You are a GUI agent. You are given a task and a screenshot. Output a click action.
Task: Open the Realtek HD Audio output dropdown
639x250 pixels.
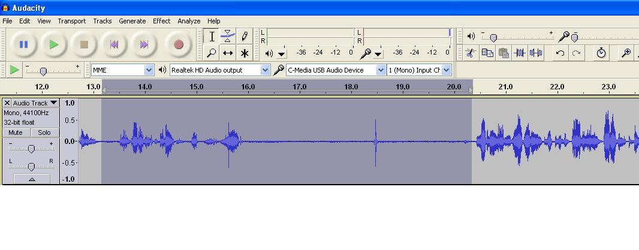coord(220,70)
